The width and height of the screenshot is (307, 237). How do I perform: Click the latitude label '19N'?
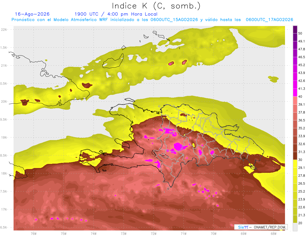tap(4, 138)
